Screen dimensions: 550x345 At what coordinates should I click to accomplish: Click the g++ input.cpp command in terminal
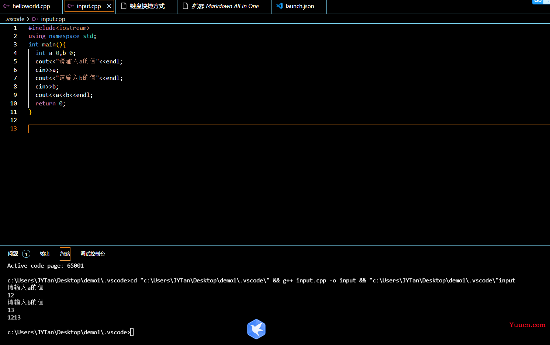[319, 280]
